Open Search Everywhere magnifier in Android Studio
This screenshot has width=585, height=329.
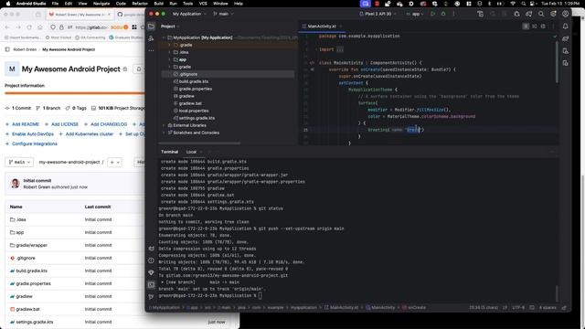click(541, 14)
